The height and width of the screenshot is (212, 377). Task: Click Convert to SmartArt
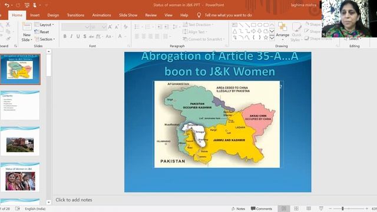203,39
